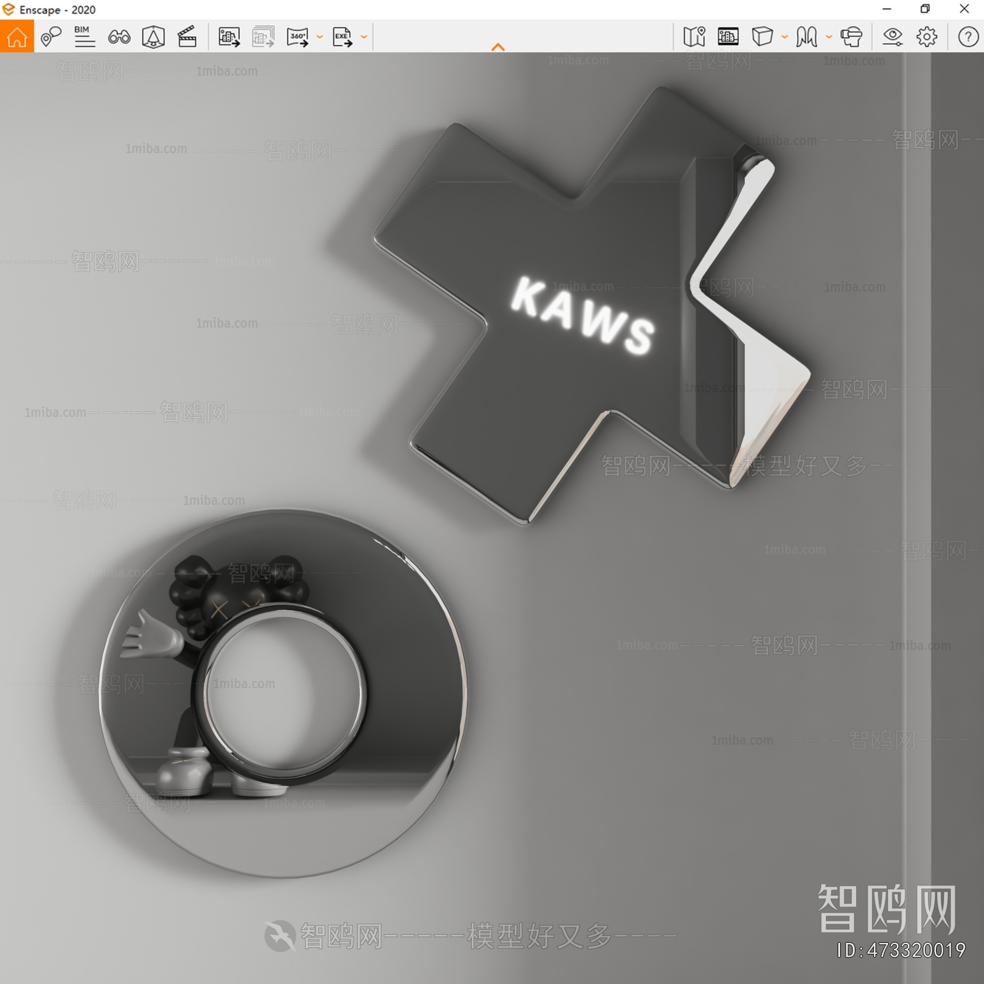
Task: Restore down the Enscape window
Action: click(925, 9)
